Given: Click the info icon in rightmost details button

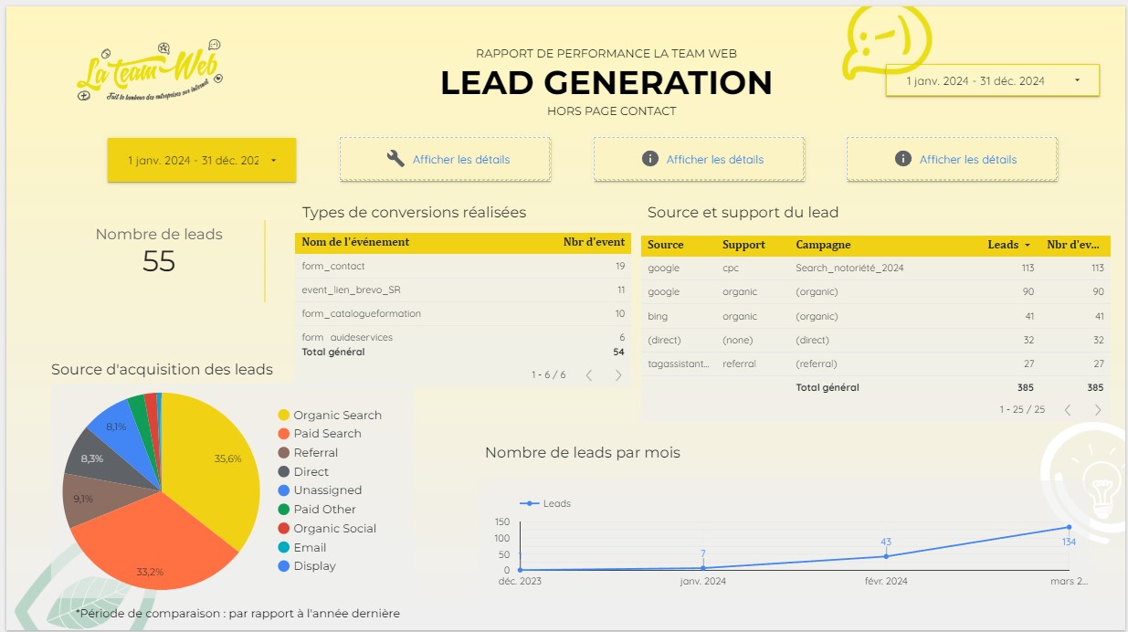Looking at the screenshot, I should pyautogui.click(x=903, y=159).
